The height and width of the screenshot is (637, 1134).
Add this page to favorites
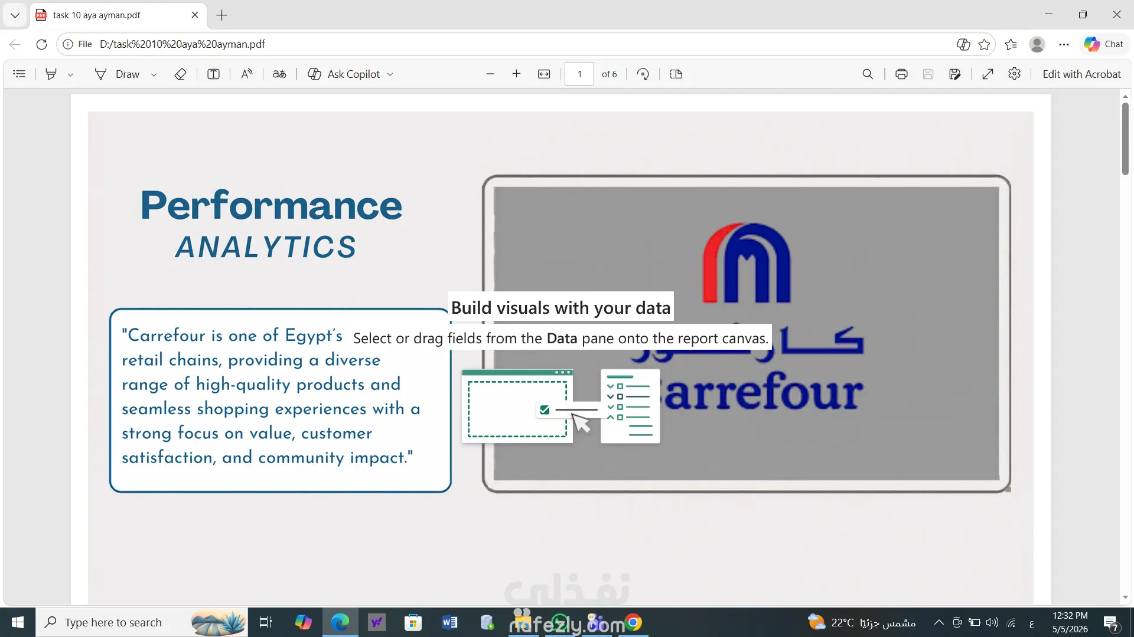tap(984, 44)
